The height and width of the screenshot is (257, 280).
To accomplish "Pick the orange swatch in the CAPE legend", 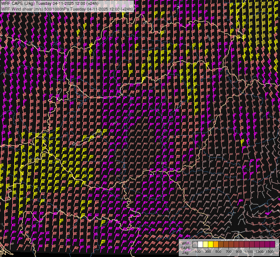I will tap(216, 244).
